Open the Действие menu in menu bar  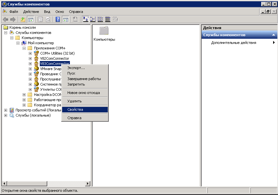pos(31,12)
